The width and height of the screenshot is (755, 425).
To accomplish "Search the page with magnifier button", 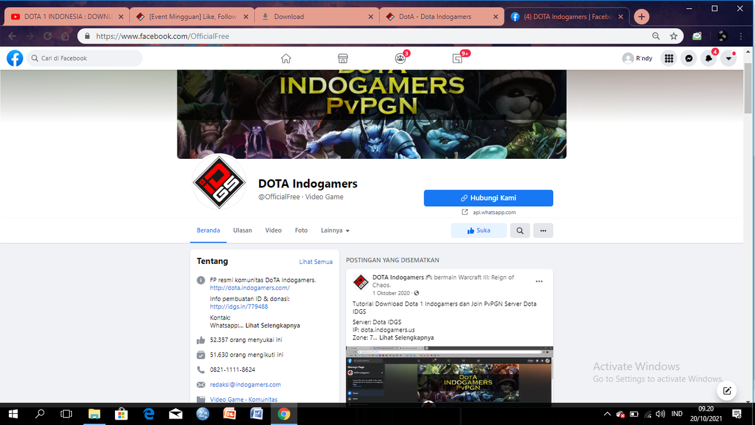I will 520,231.
